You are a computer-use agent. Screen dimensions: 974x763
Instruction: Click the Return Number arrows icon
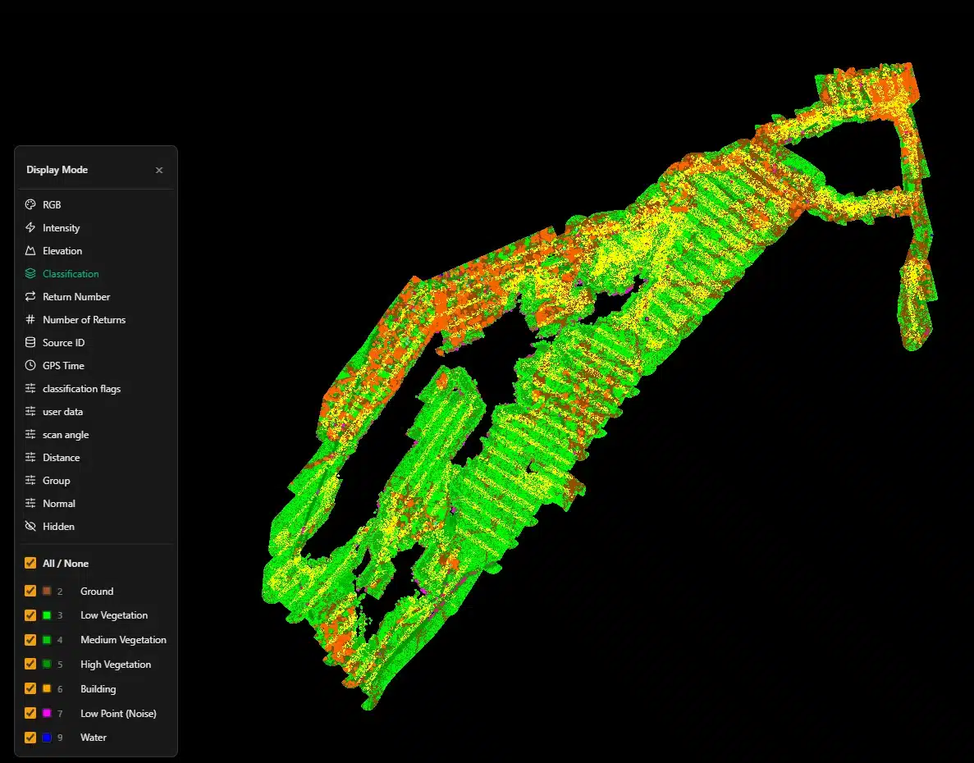pos(30,296)
